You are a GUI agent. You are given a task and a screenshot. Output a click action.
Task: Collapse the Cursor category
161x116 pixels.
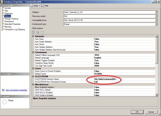[33, 68]
